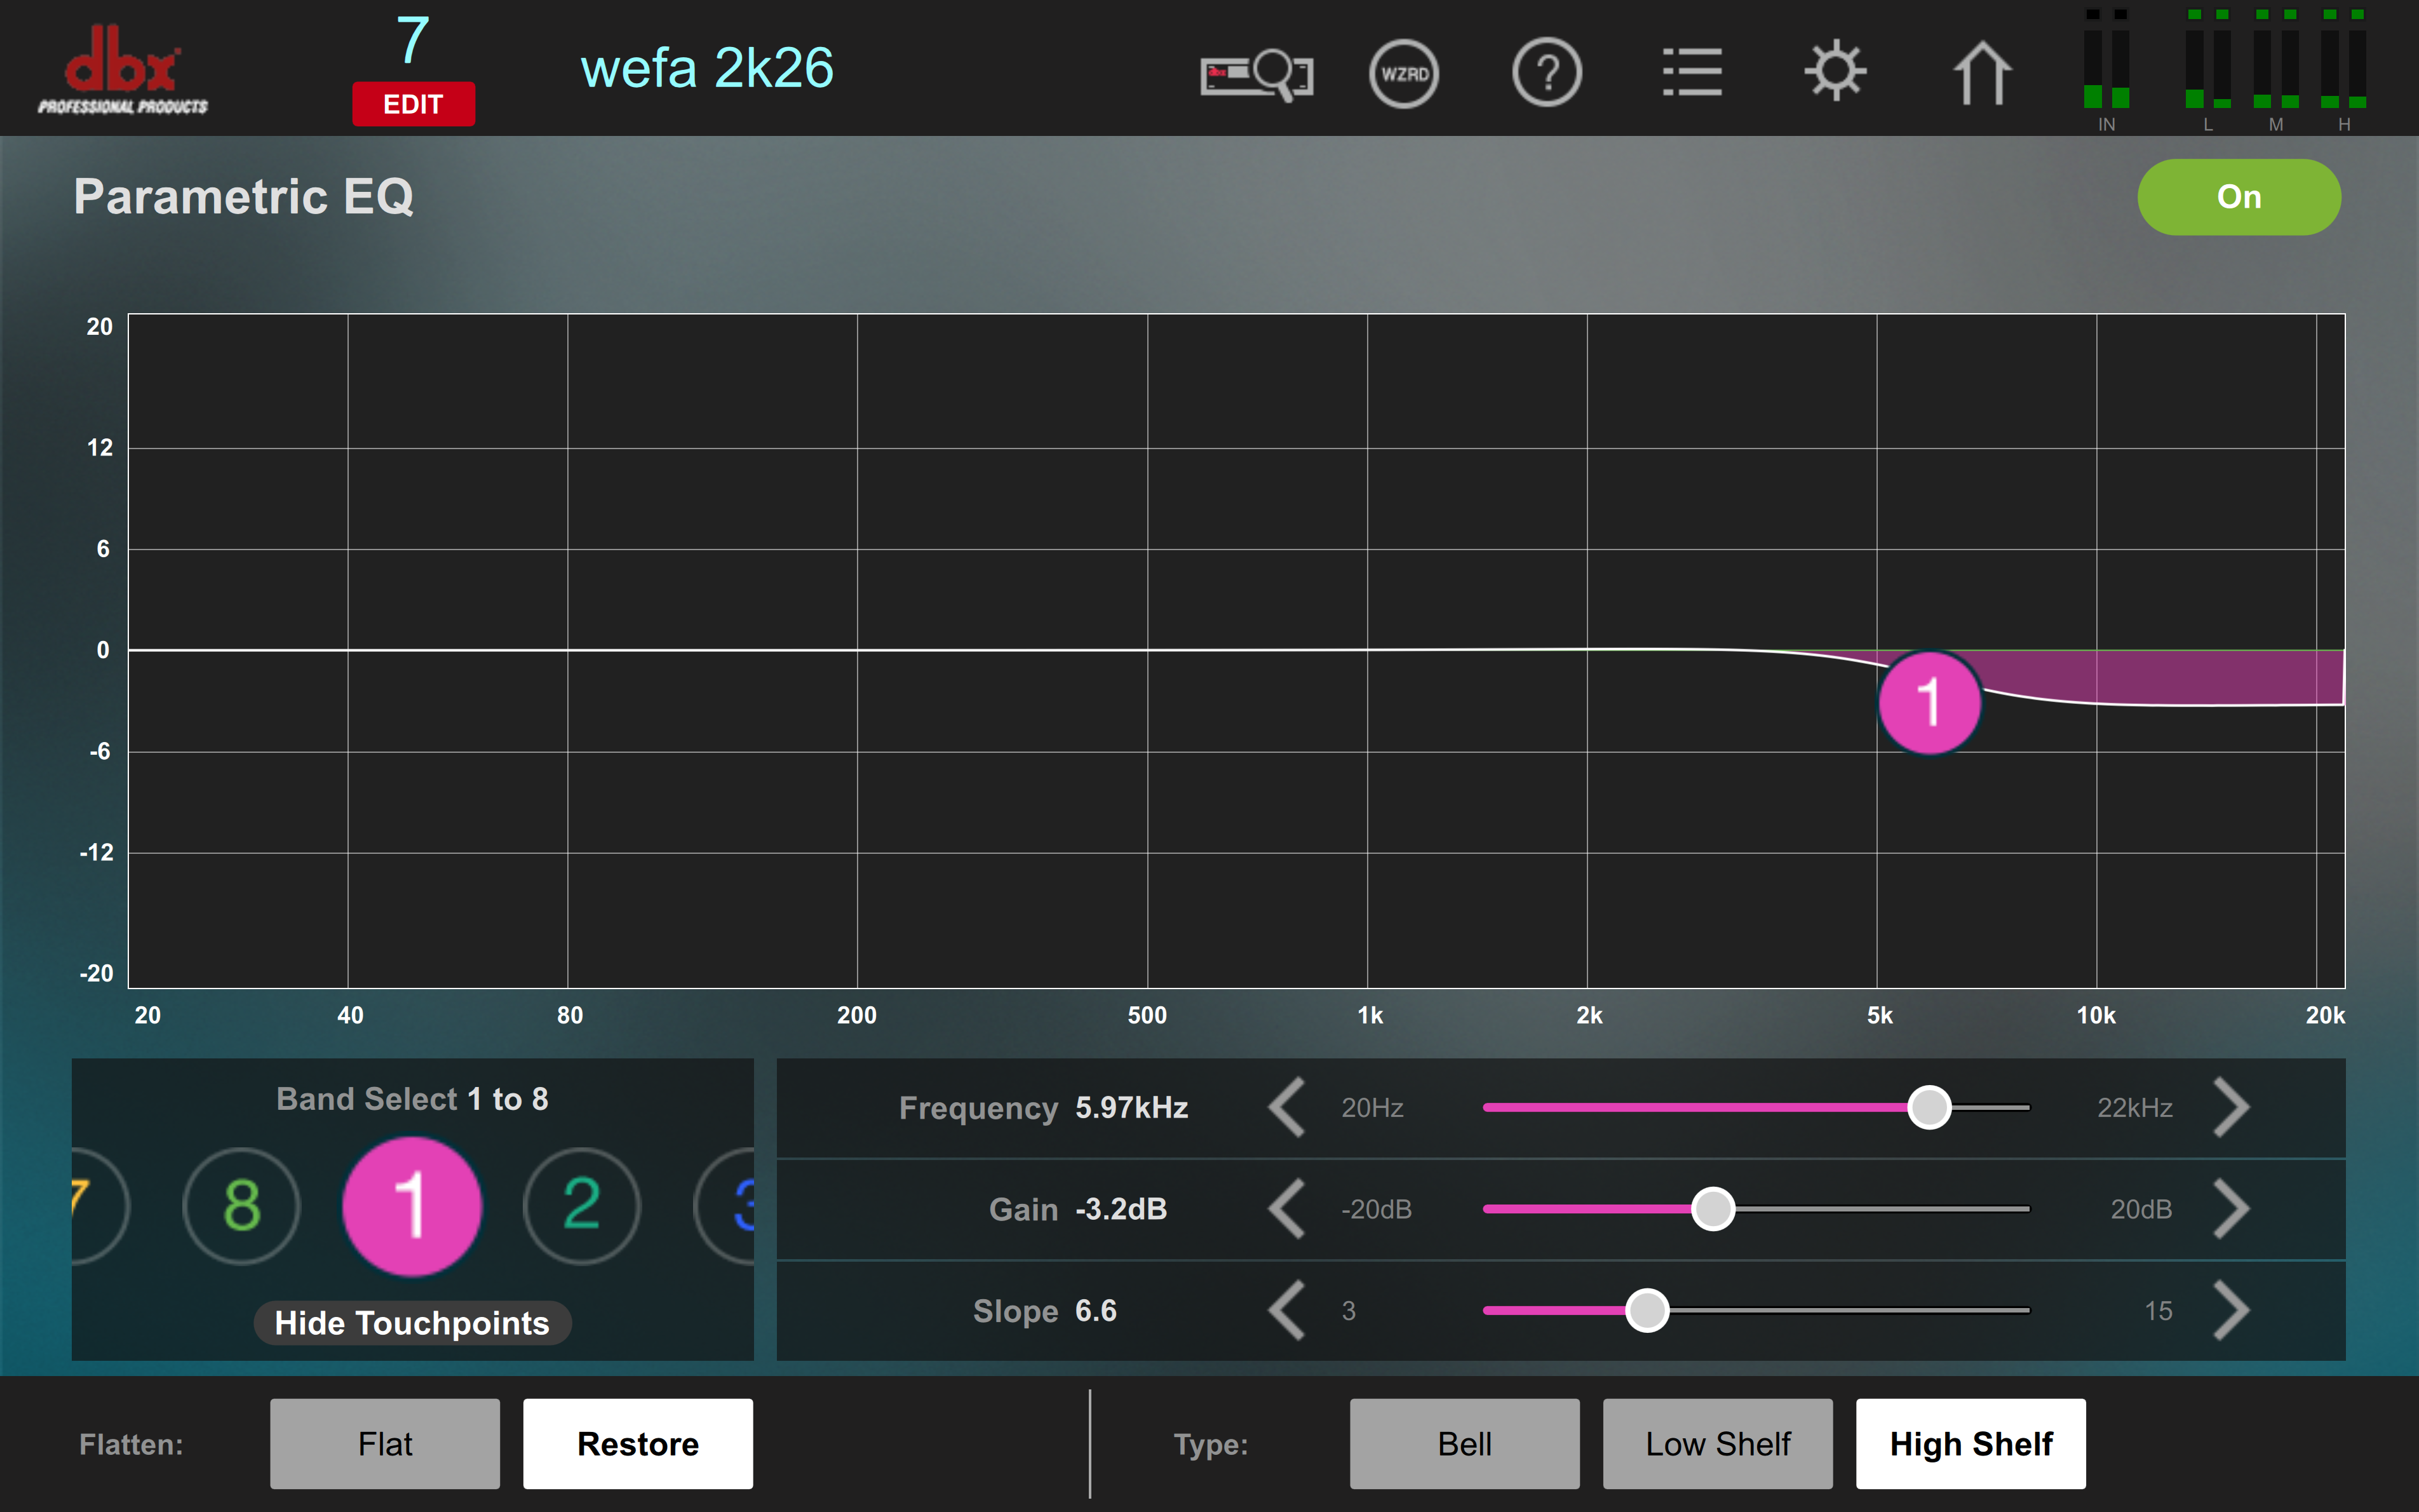Click the Hide Touchpoints button

tap(412, 1322)
